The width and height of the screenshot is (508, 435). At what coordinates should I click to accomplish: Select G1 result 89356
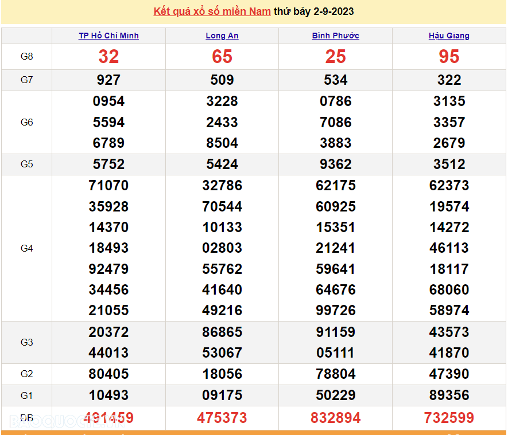(449, 395)
